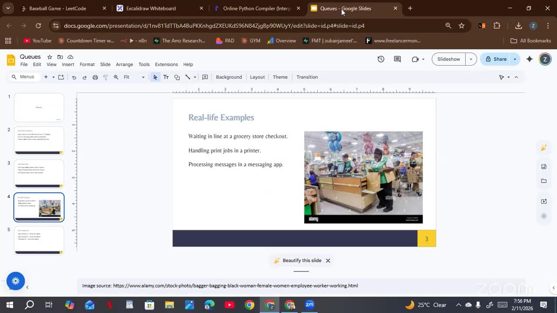Screen dimensions: 557x313
Task: Click the Slideshow button
Action: [x=449, y=59]
